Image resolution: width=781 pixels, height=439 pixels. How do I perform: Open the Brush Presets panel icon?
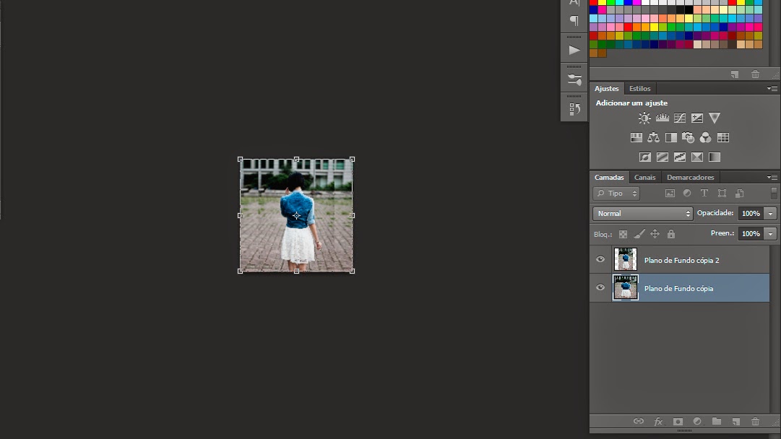click(x=574, y=79)
